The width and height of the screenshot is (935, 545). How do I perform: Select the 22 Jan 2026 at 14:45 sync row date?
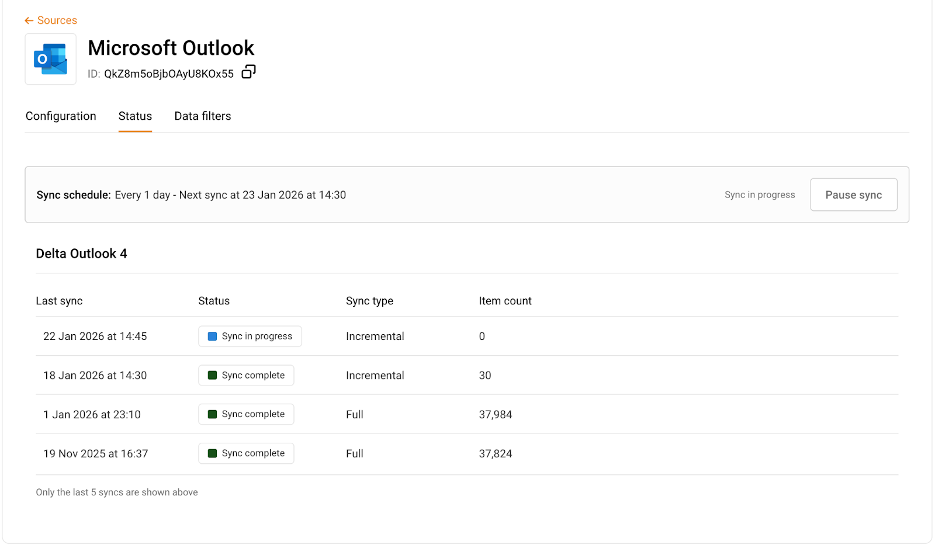click(x=95, y=336)
